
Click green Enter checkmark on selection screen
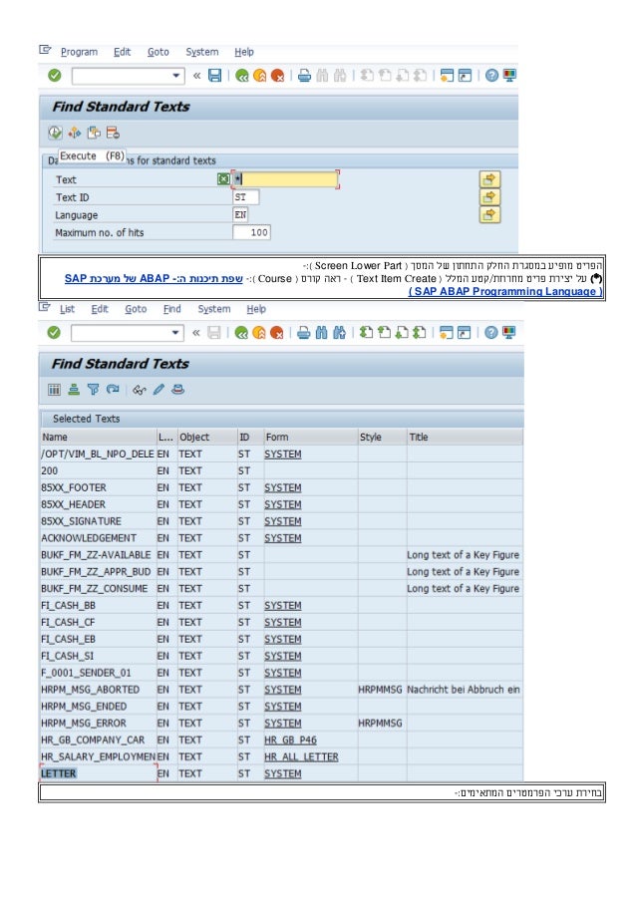pos(54,75)
